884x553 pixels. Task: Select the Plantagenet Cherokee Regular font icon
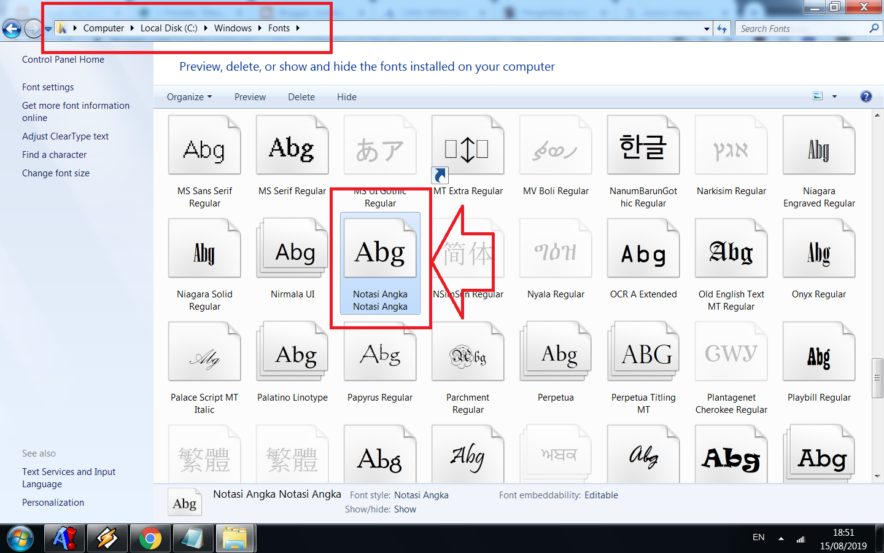pos(731,352)
